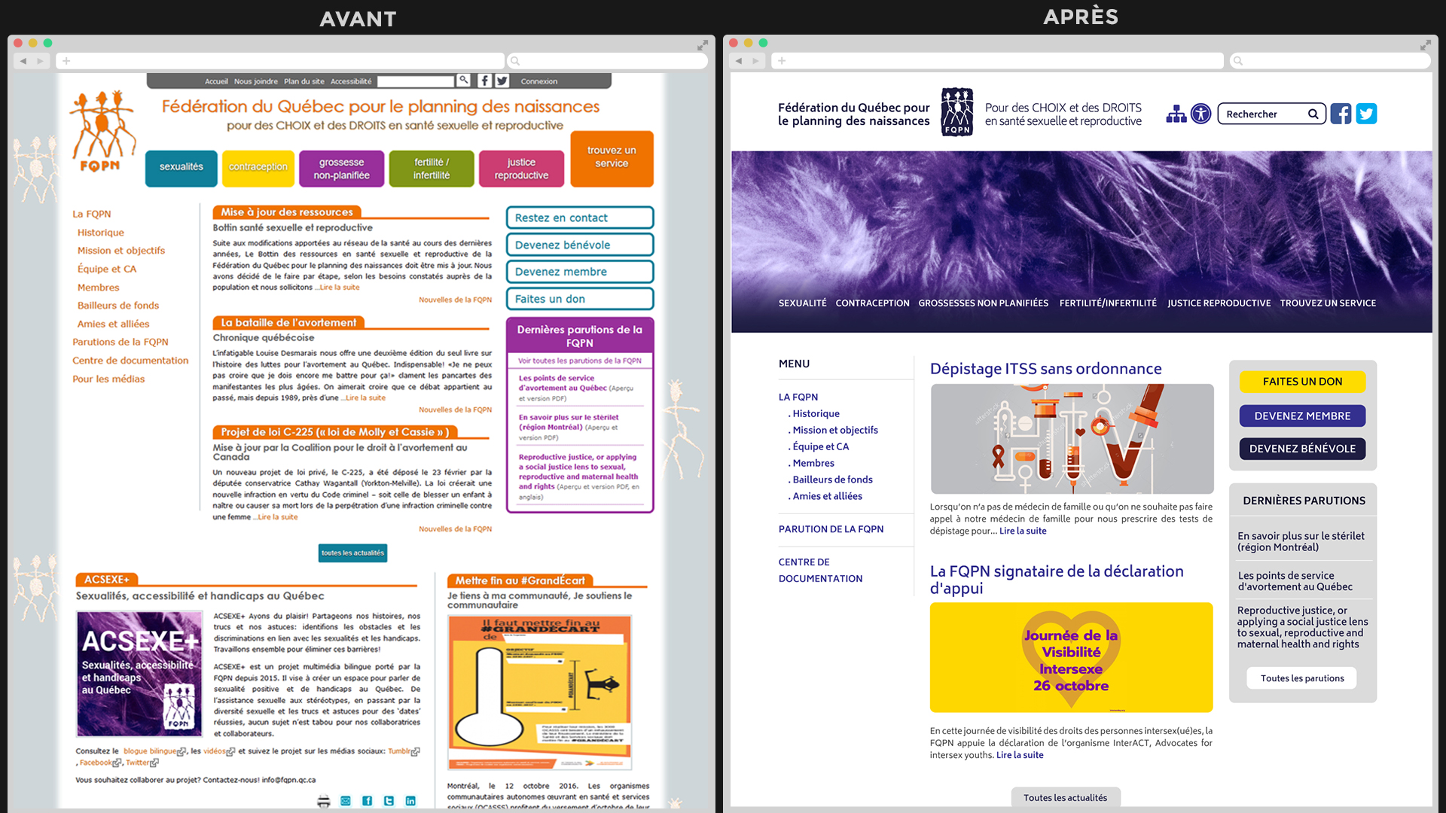1446x813 pixels.
Task: Click Facebook icon in AVANT top bar
Action: pos(485,81)
